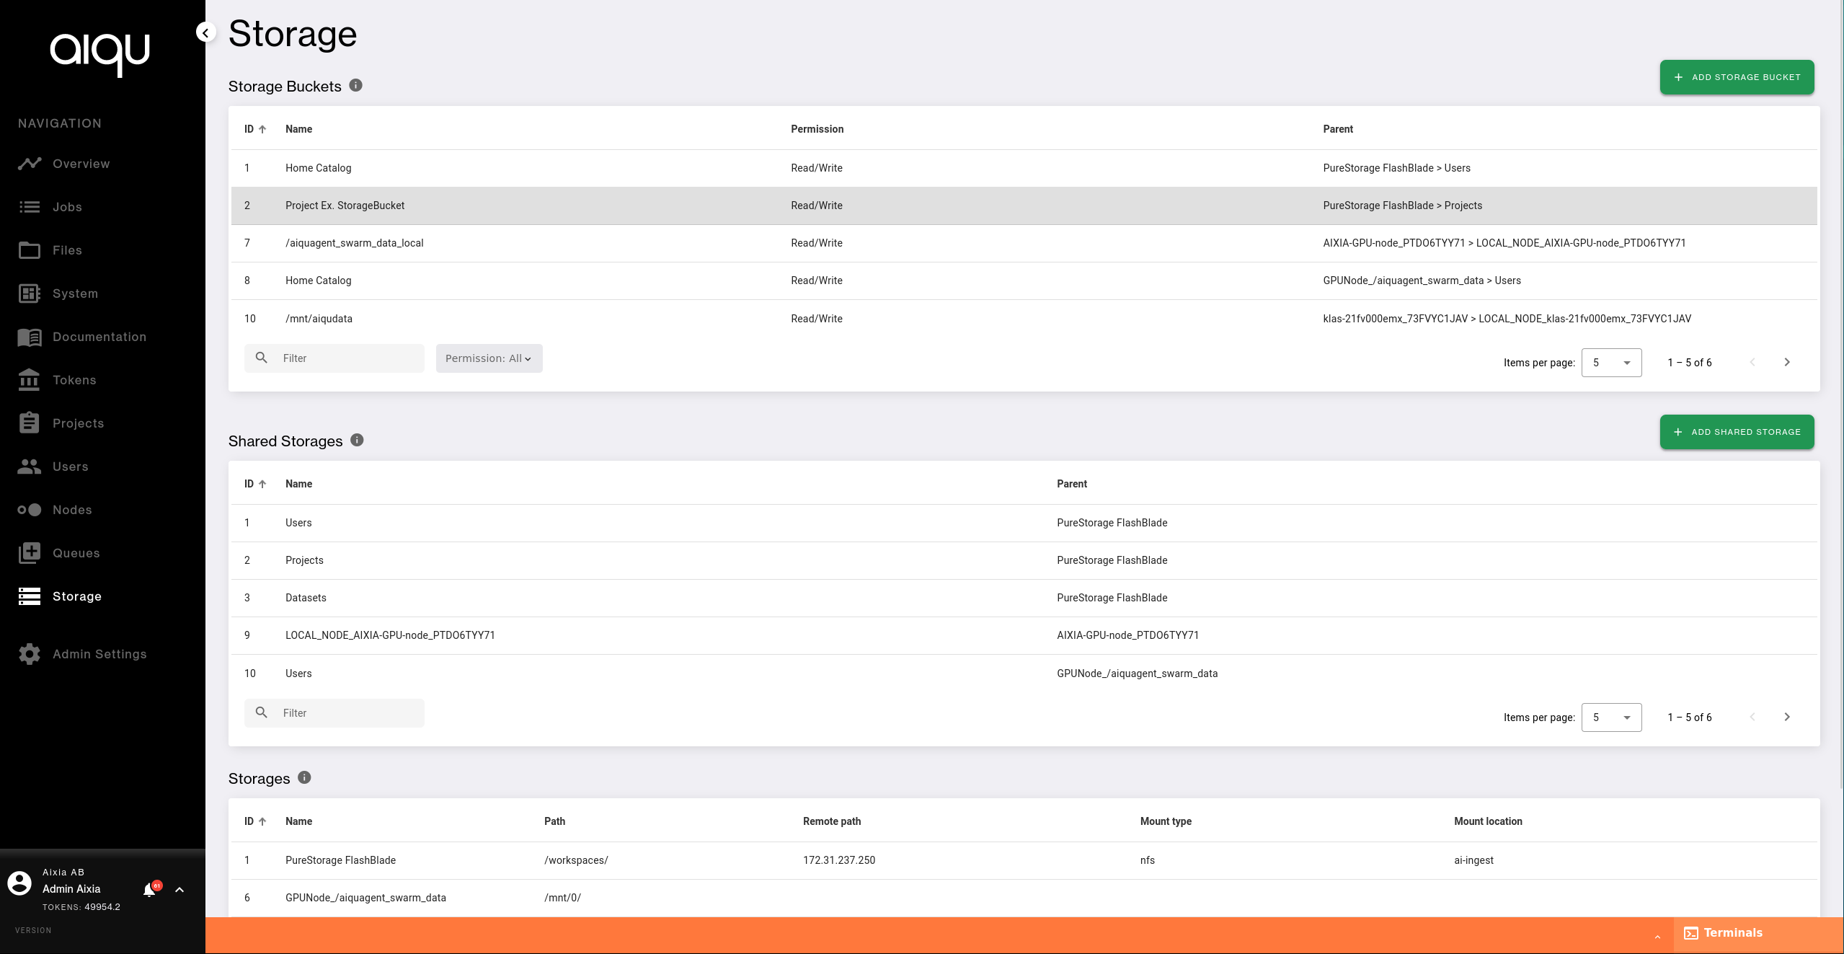Open the Permission: All filter dropdown

(489, 358)
